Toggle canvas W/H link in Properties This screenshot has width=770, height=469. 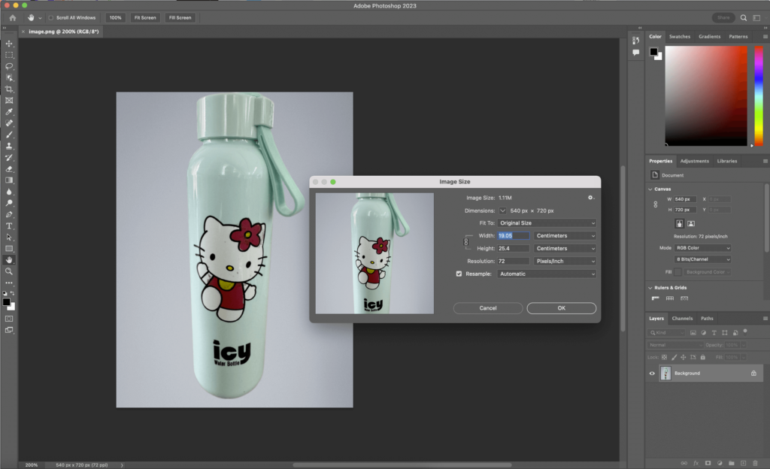click(x=656, y=204)
